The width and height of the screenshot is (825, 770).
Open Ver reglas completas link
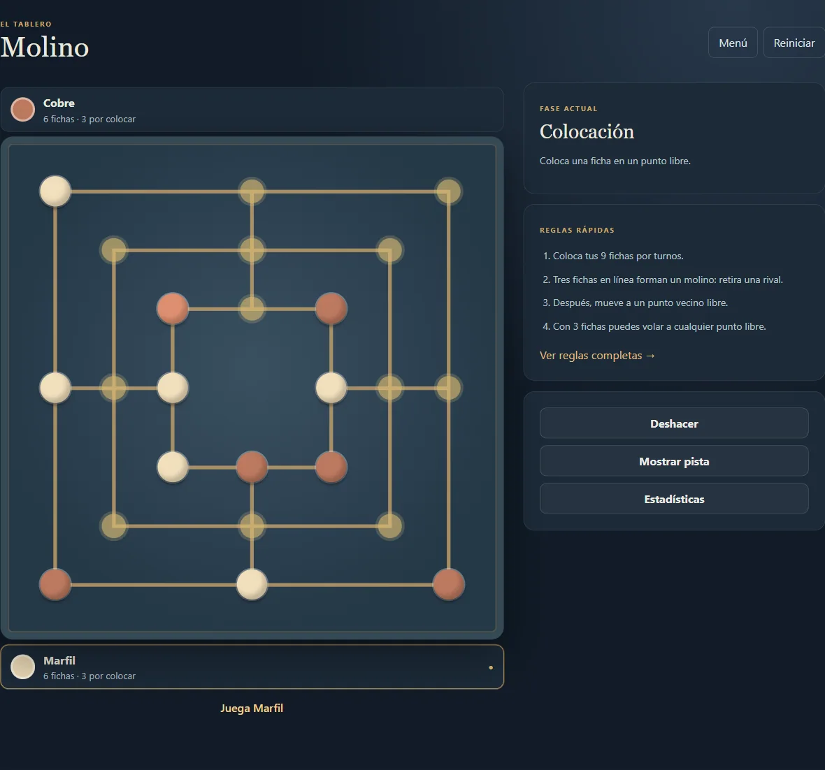point(597,356)
